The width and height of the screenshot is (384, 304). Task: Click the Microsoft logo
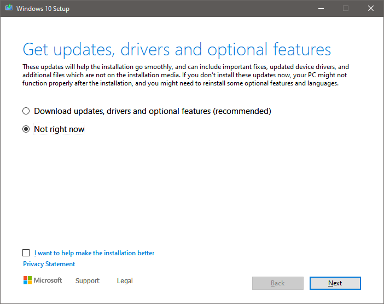43,280
